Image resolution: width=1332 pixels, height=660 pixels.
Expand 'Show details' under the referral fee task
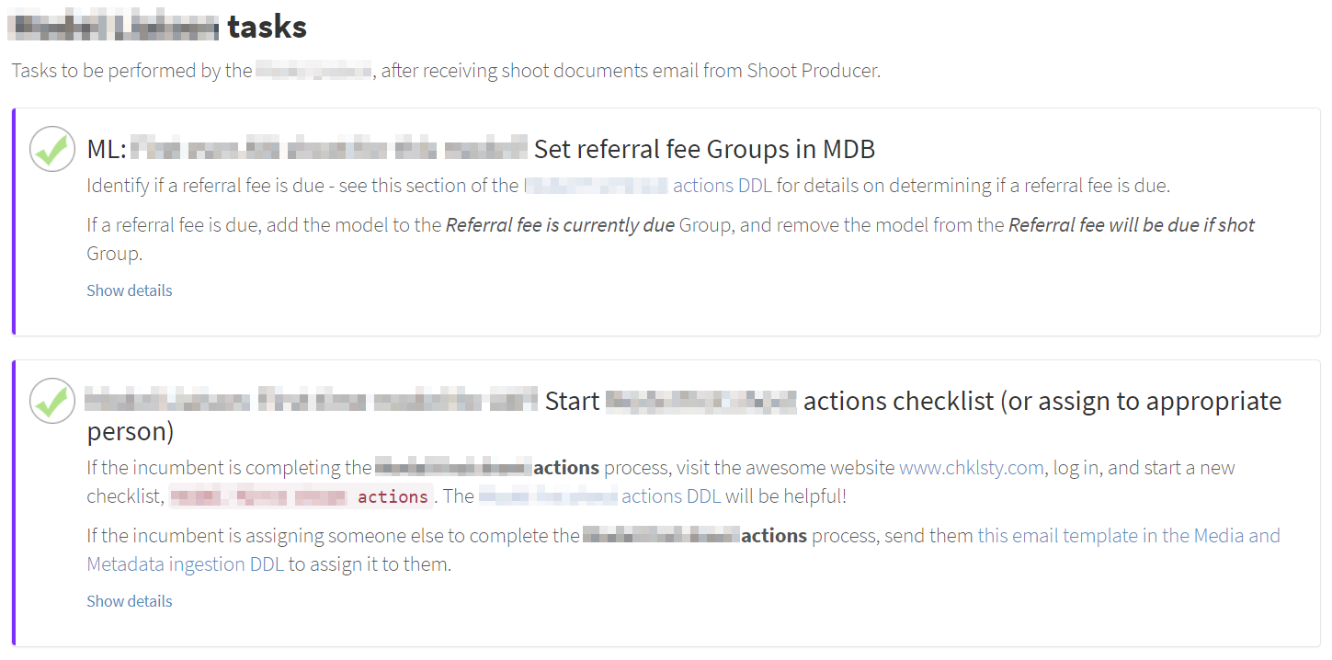[129, 290]
